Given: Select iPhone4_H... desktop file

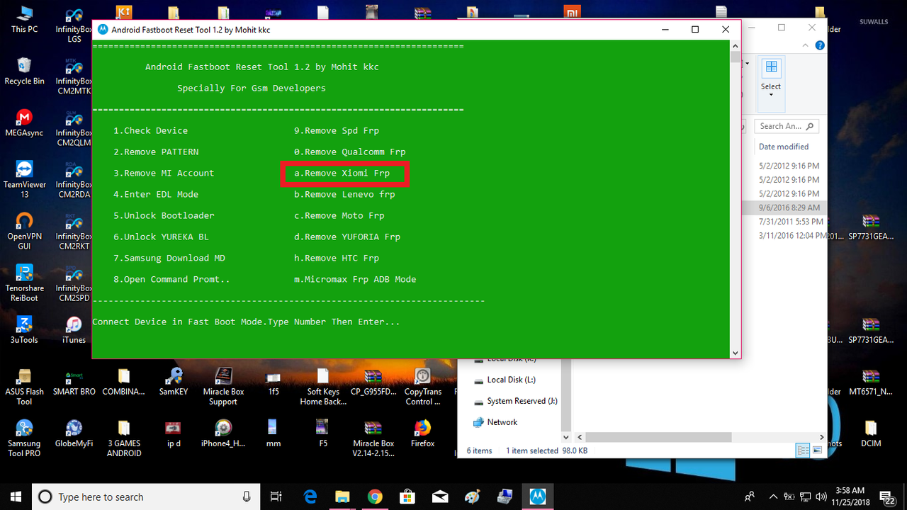Looking at the screenshot, I should (x=223, y=433).
